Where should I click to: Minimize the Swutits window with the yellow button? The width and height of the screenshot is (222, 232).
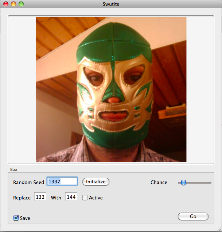tap(13, 4)
